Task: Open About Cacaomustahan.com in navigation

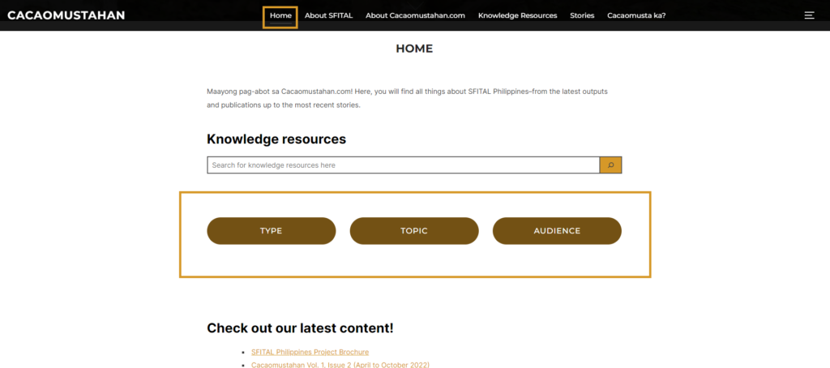Action: click(x=415, y=16)
